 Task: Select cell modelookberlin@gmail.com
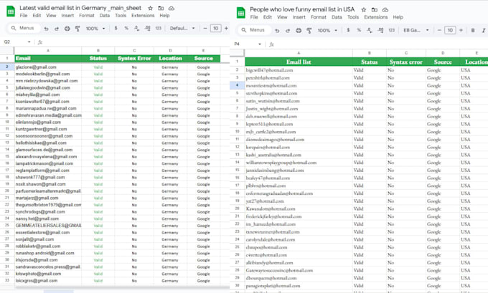pyautogui.click(x=48, y=74)
